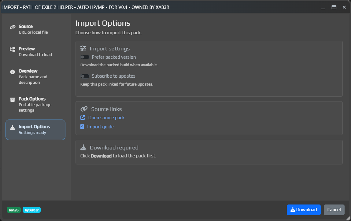Click the info icon on the Overview step
The height and width of the screenshot is (221, 351).
click(12, 71)
